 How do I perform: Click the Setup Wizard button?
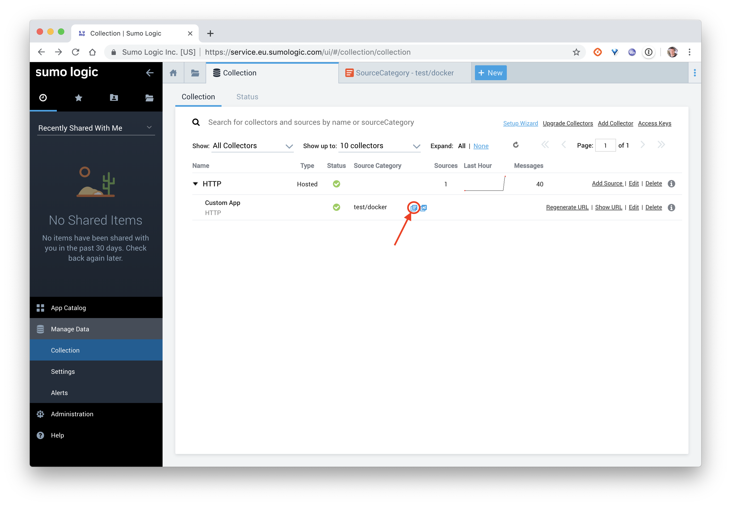click(520, 123)
